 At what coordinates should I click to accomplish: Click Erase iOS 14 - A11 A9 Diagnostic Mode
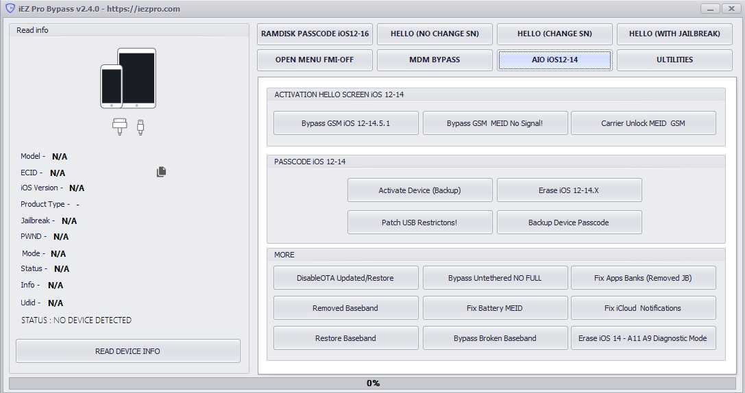[644, 338]
